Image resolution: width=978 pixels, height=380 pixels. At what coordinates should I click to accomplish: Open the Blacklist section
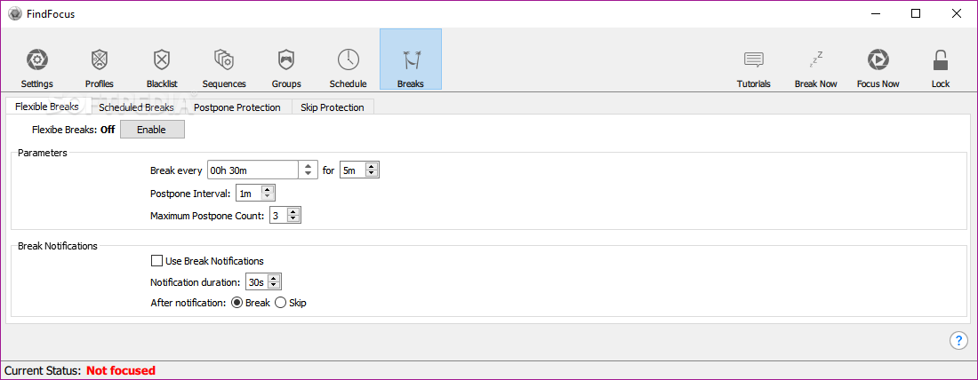162,67
